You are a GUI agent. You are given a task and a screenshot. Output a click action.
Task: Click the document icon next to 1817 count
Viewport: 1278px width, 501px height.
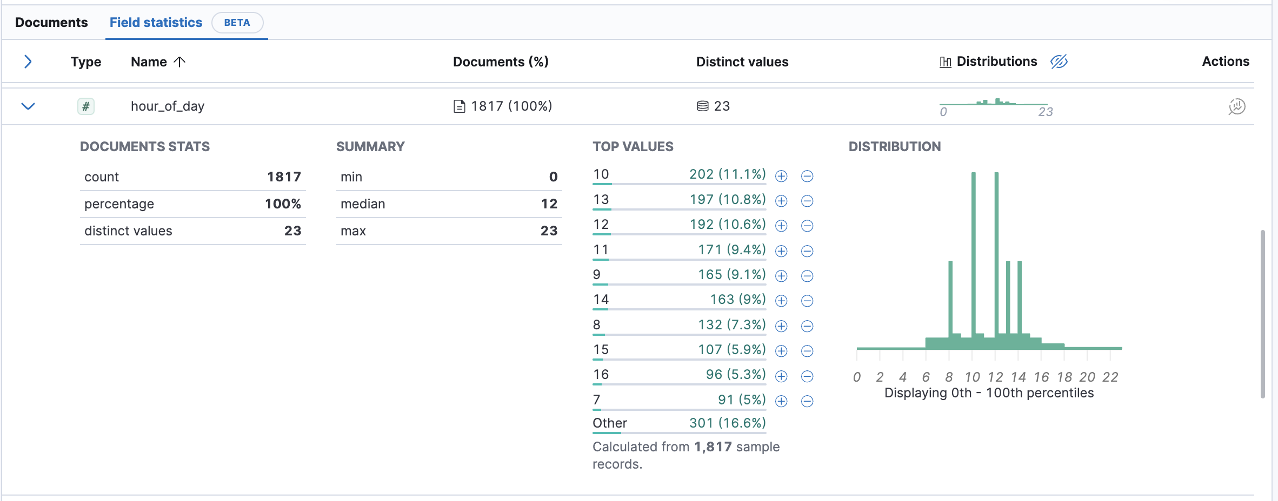(x=459, y=106)
